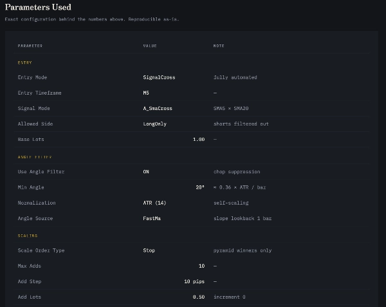Select the PARAMETER column header
This screenshot has height=307, width=386.
pos(30,46)
